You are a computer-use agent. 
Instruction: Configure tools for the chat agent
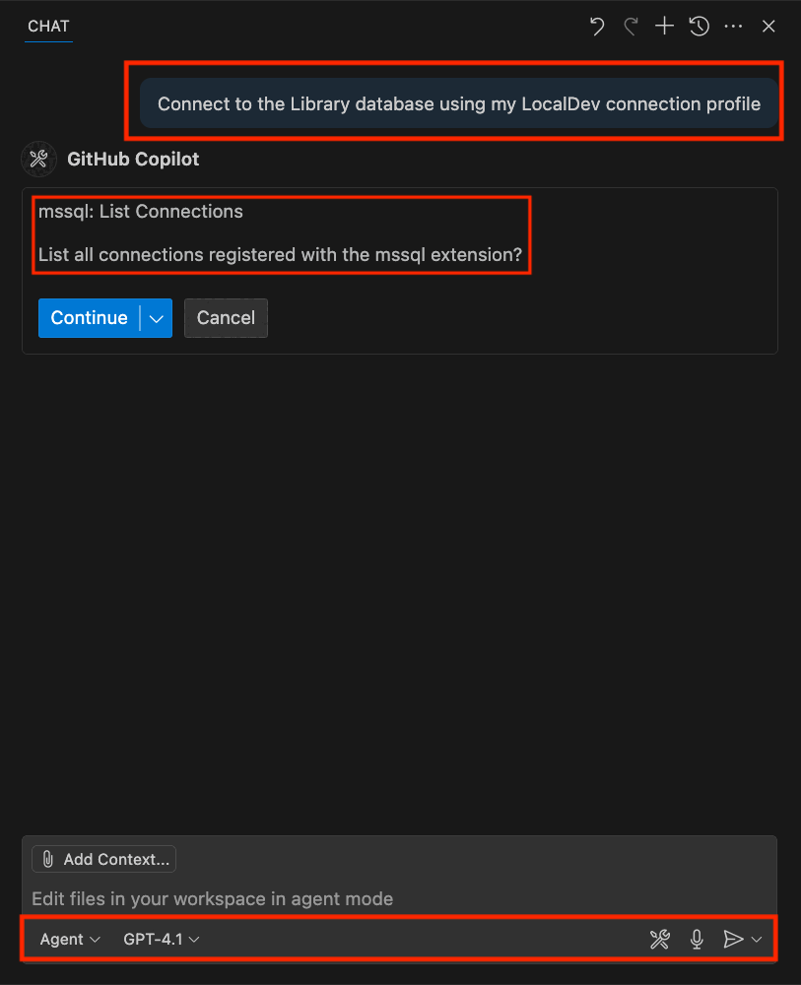(x=659, y=939)
